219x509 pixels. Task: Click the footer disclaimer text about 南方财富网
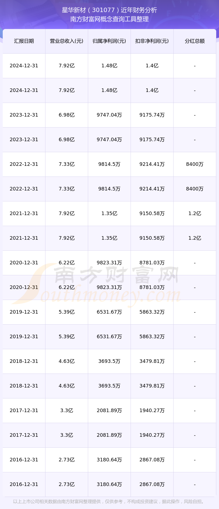(109, 502)
